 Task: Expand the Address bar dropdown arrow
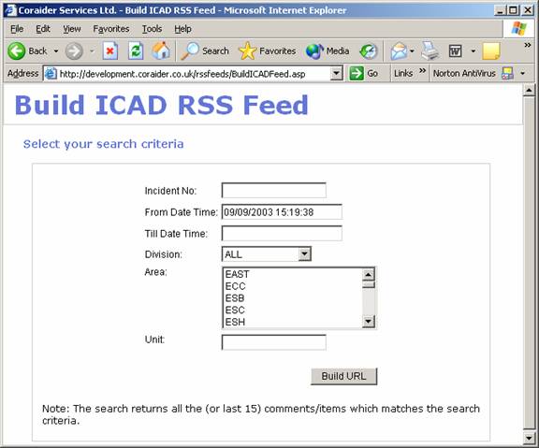point(336,73)
